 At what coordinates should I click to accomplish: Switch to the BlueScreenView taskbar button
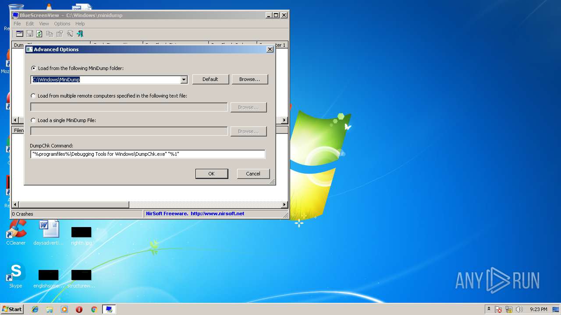pos(109,309)
